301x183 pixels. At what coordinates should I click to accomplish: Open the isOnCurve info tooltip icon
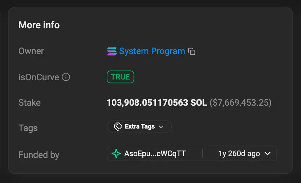pyautogui.click(x=66, y=77)
